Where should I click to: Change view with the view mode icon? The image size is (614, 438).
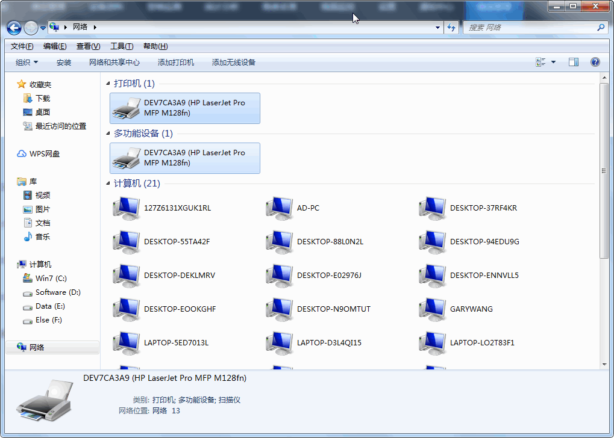pos(540,62)
